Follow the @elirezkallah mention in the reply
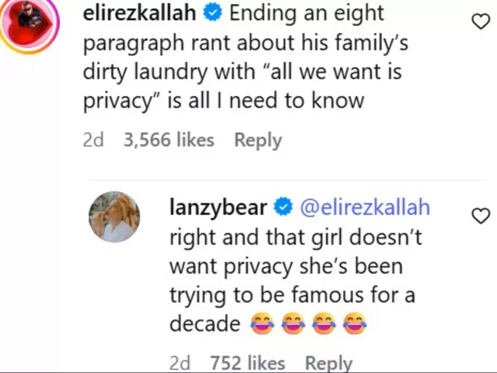This screenshot has width=497, height=373. [365, 208]
